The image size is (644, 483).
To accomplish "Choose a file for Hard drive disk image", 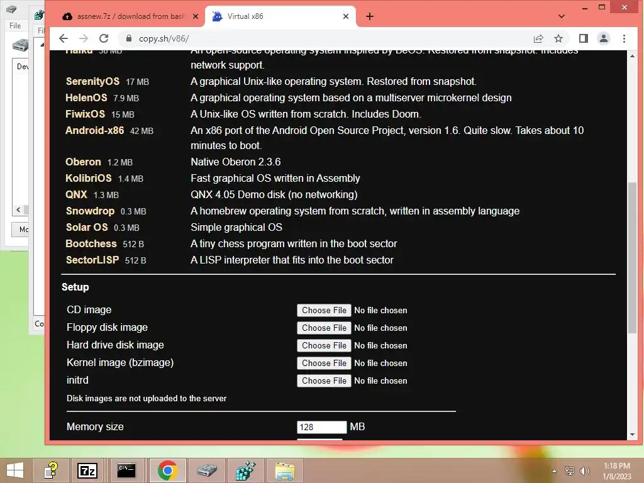I will (x=324, y=345).
